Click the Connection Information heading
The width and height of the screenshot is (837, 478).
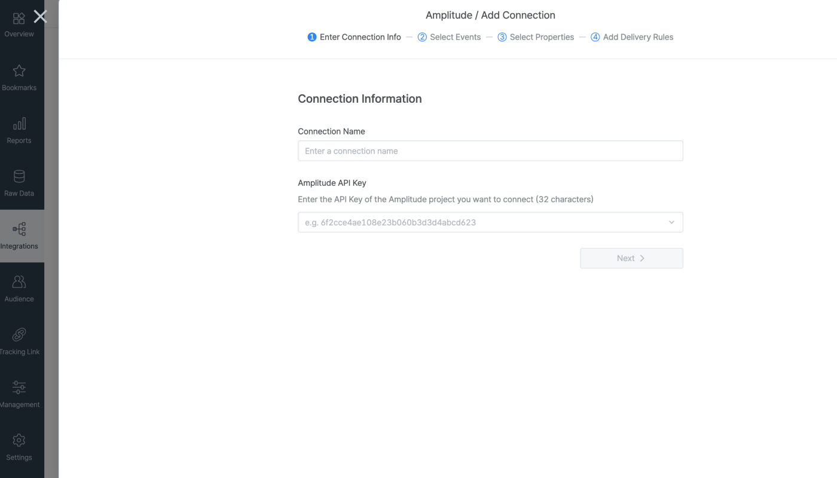(x=360, y=99)
